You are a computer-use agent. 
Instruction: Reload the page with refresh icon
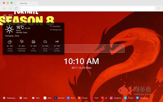(x=16, y=8)
